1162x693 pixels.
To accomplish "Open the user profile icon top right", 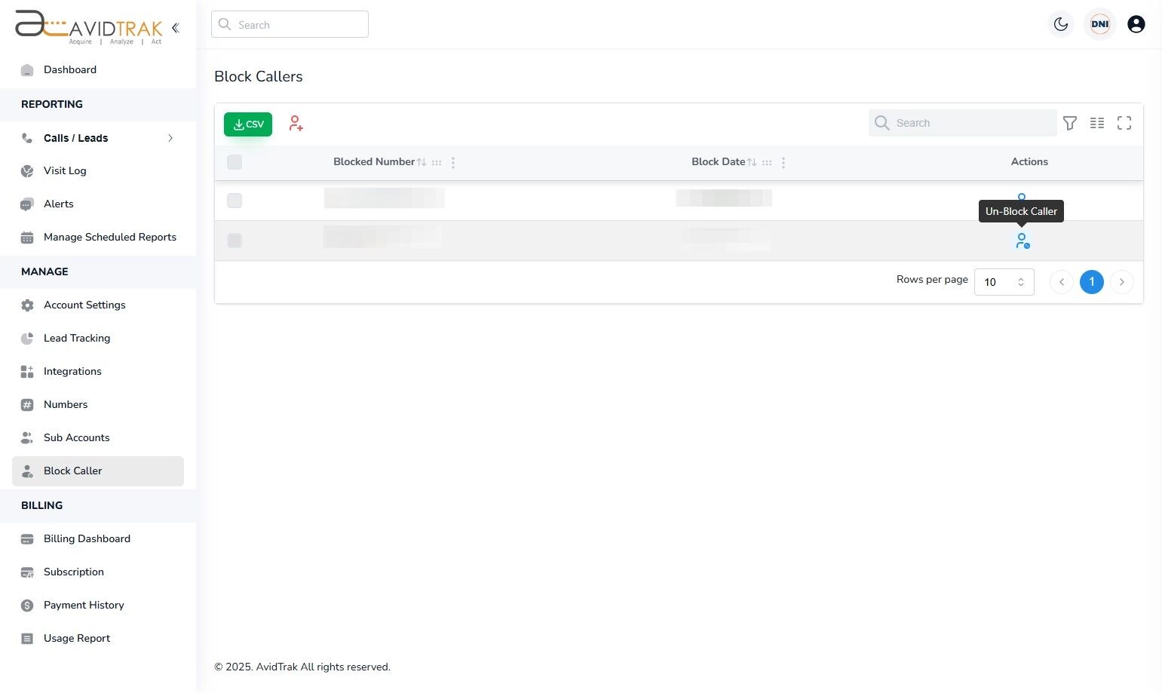I will pos(1136,23).
